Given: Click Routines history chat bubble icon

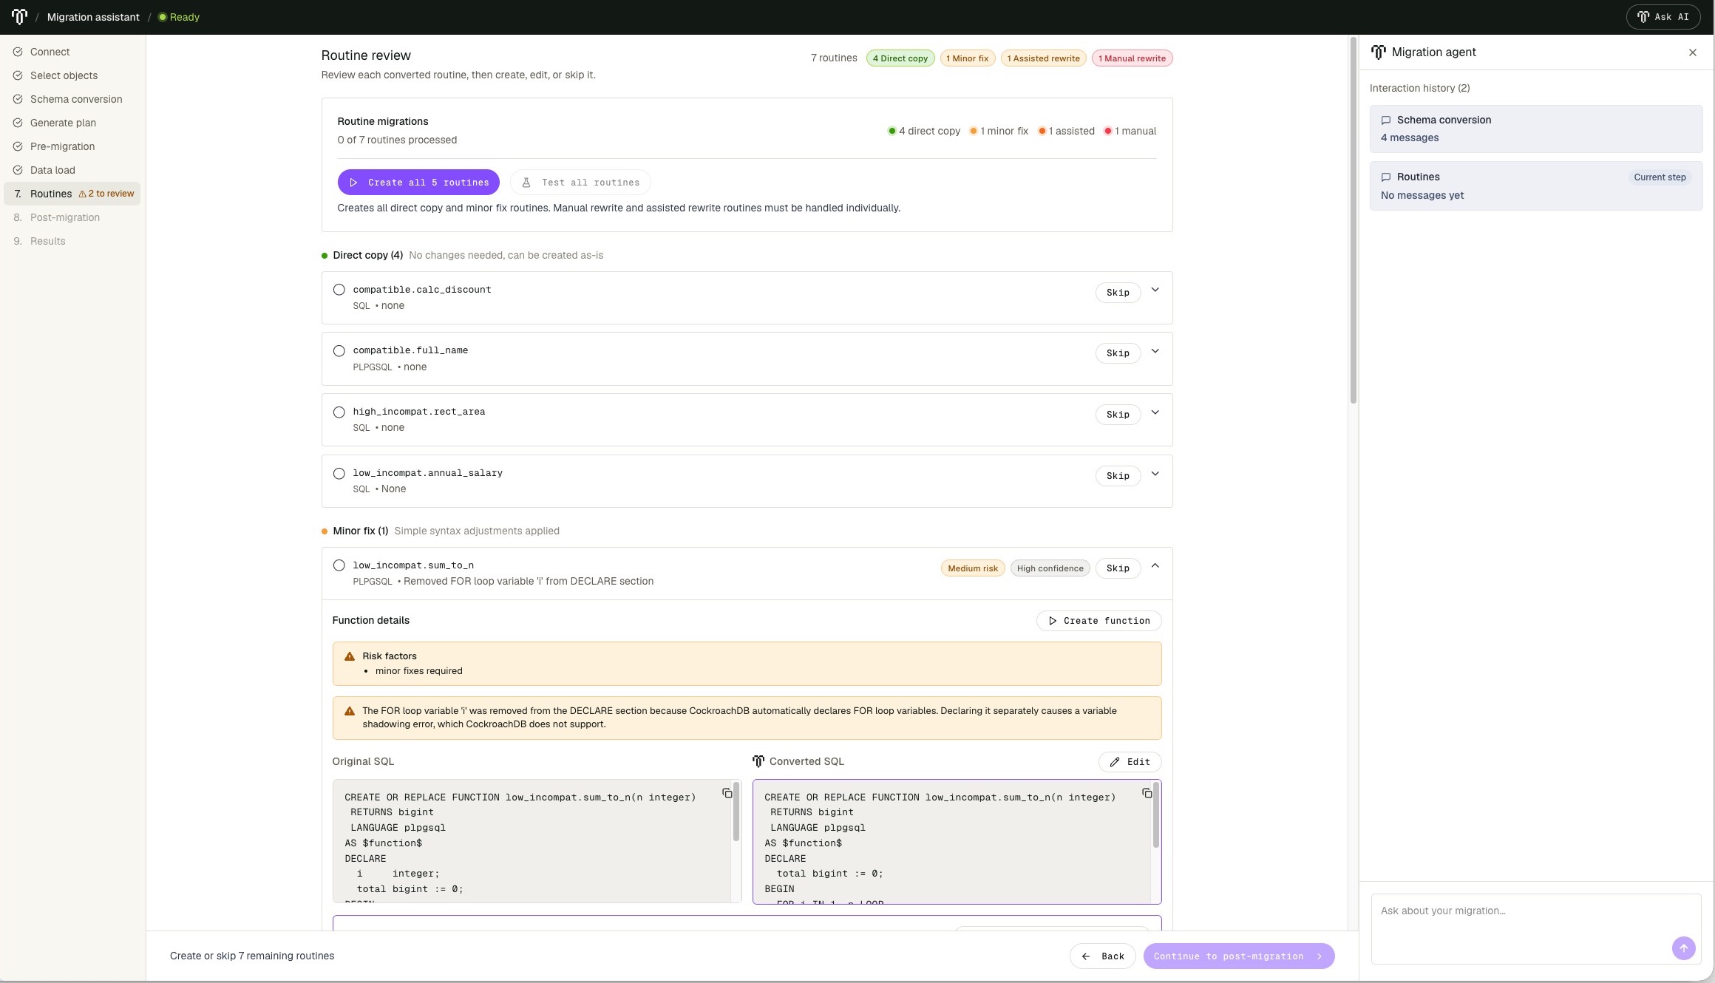Looking at the screenshot, I should pos(1386,177).
